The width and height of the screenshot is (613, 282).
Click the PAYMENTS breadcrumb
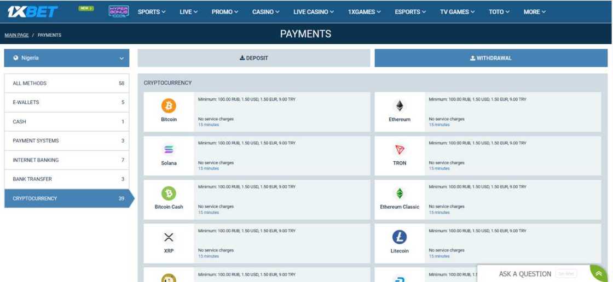tap(49, 35)
